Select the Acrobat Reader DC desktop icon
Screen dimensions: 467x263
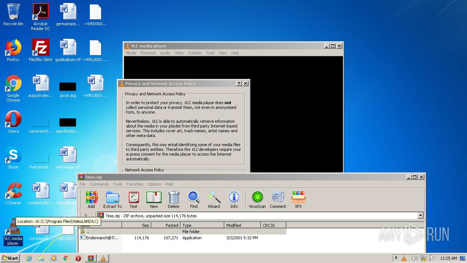coord(40,17)
